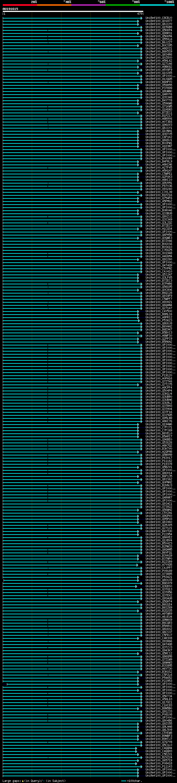
Task: Click the white query sequence bar
Action: [73, 12]
